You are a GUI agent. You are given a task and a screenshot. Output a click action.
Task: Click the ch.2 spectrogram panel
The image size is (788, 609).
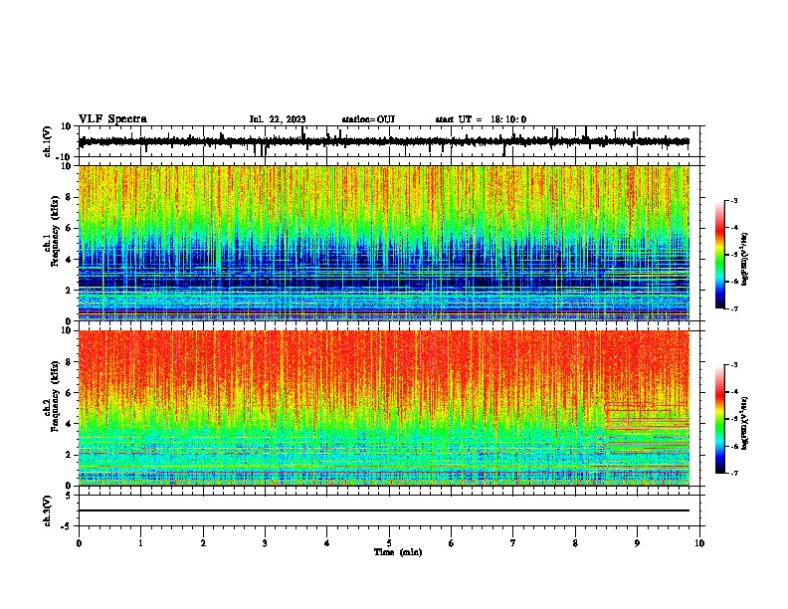click(x=383, y=408)
